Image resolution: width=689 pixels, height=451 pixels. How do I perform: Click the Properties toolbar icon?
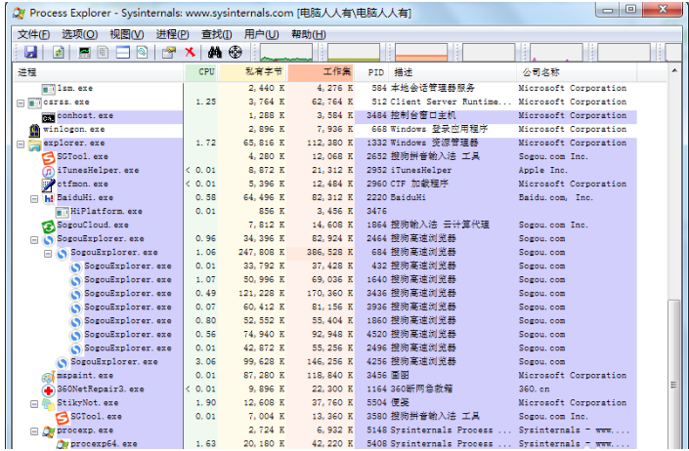(x=169, y=52)
